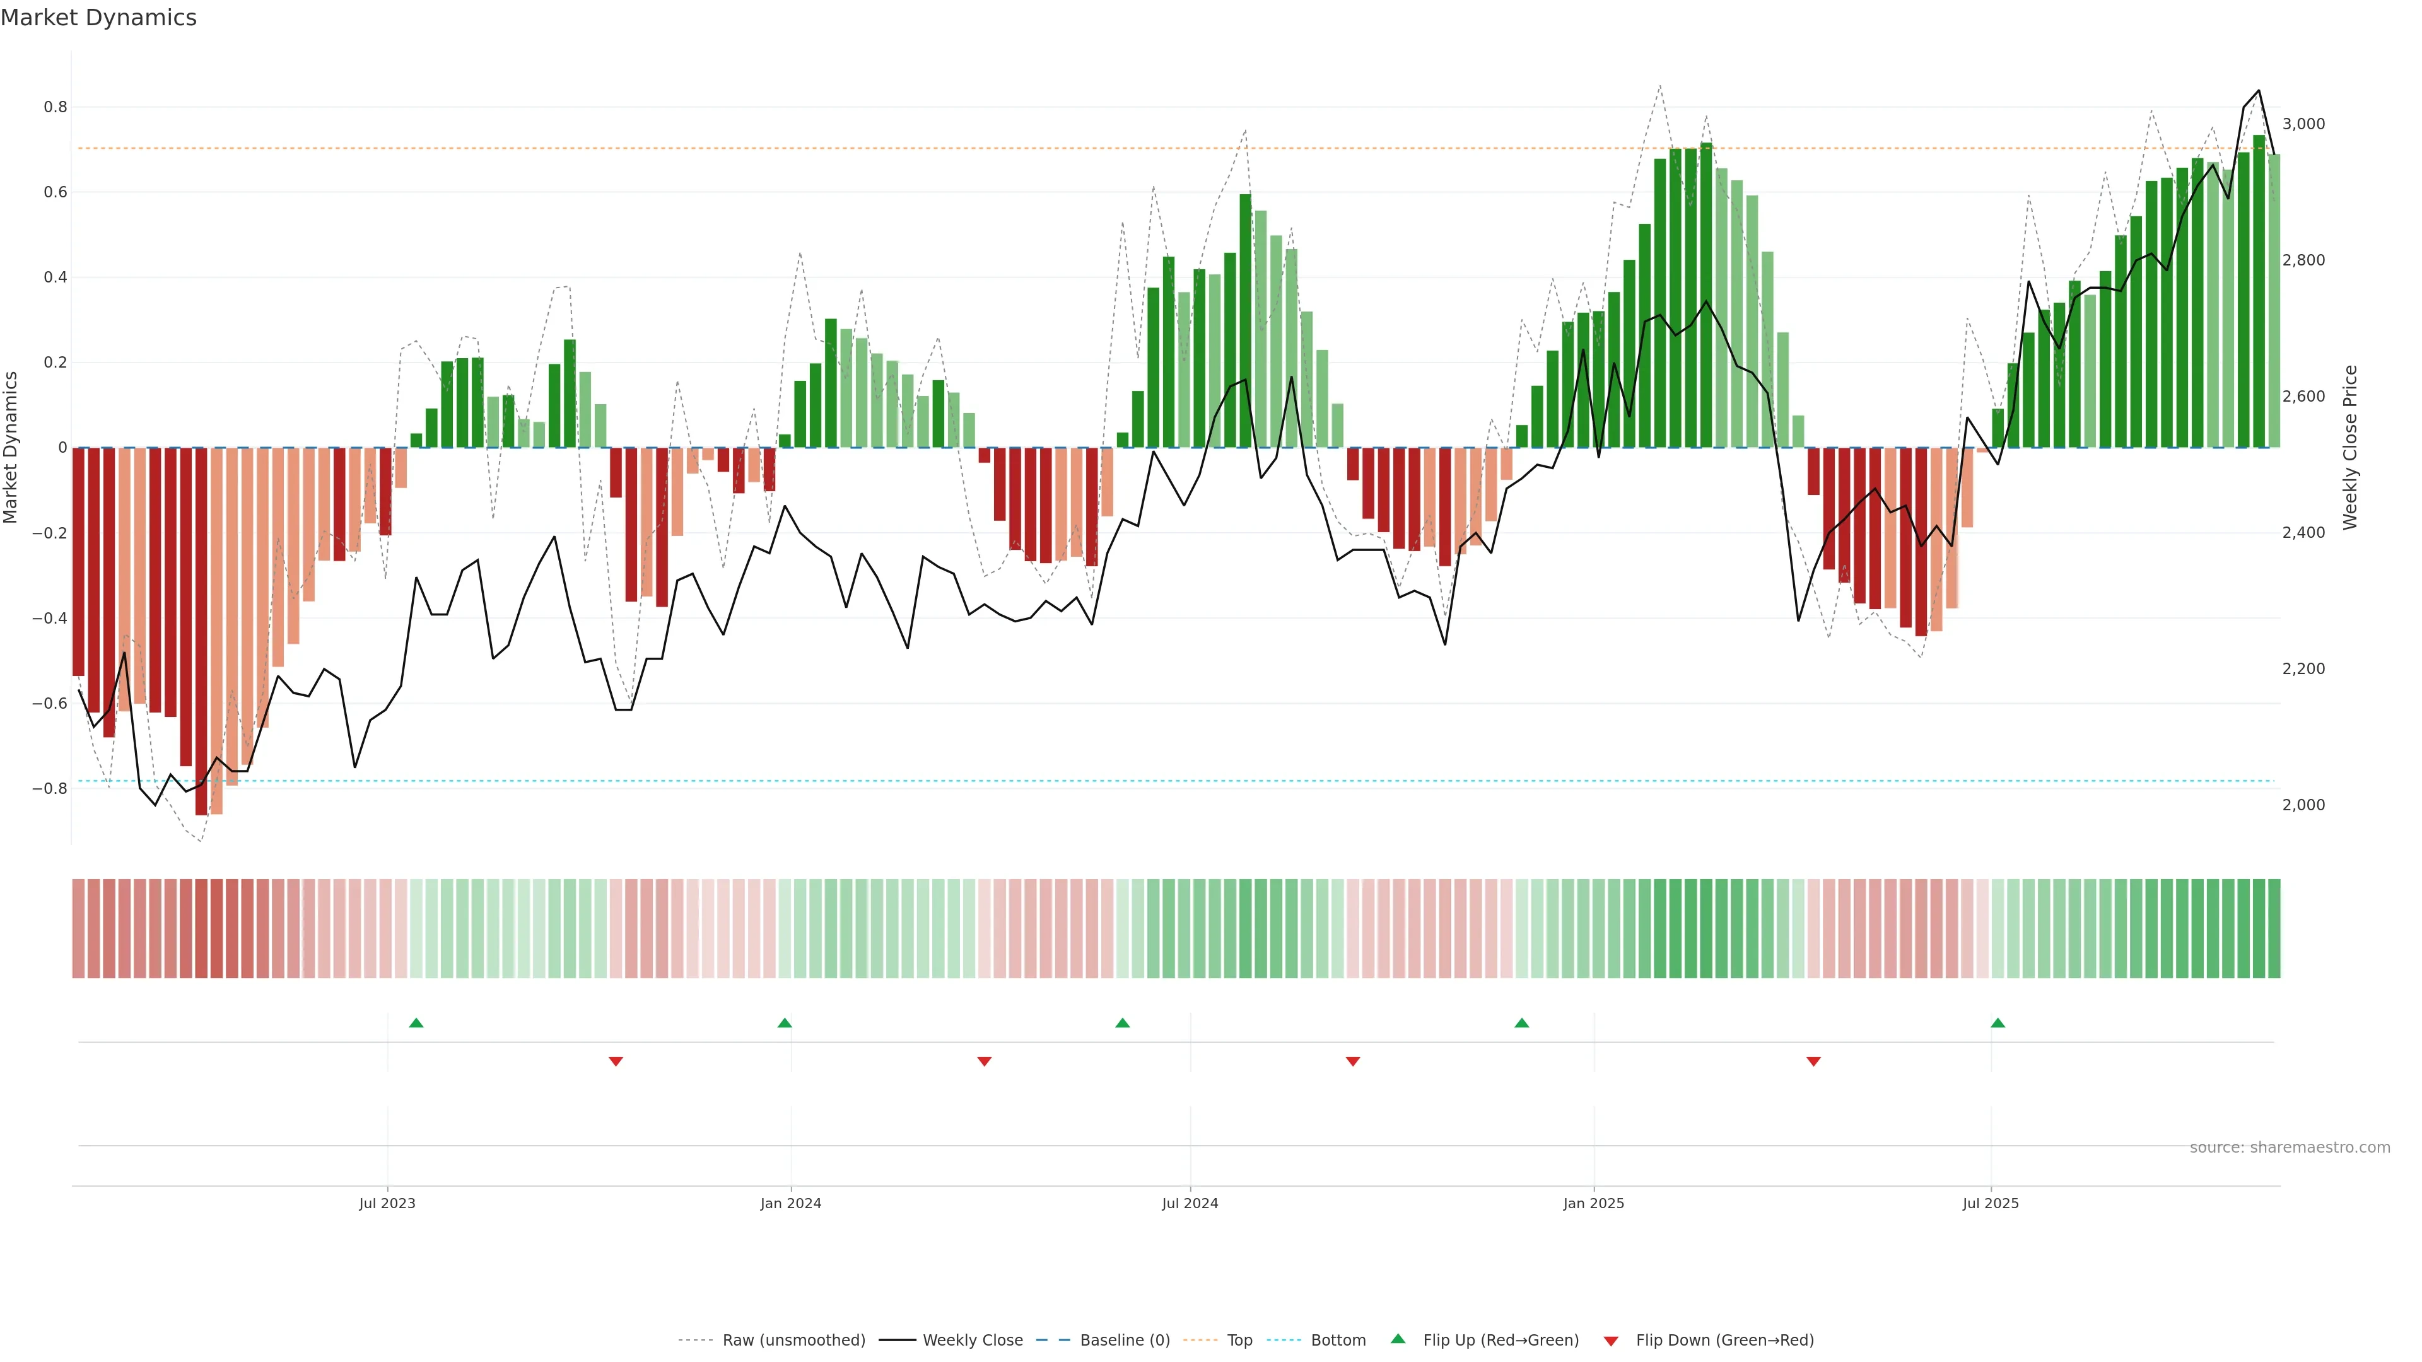
Task: Toggle Flip Down (Green→Red) legend entry
Action: click(1724, 1341)
